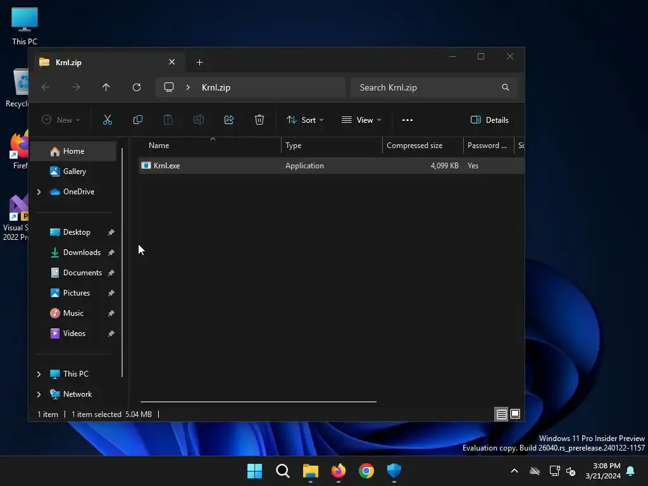Open Windows Security shield in taskbar
The height and width of the screenshot is (486, 648).
[394, 471]
